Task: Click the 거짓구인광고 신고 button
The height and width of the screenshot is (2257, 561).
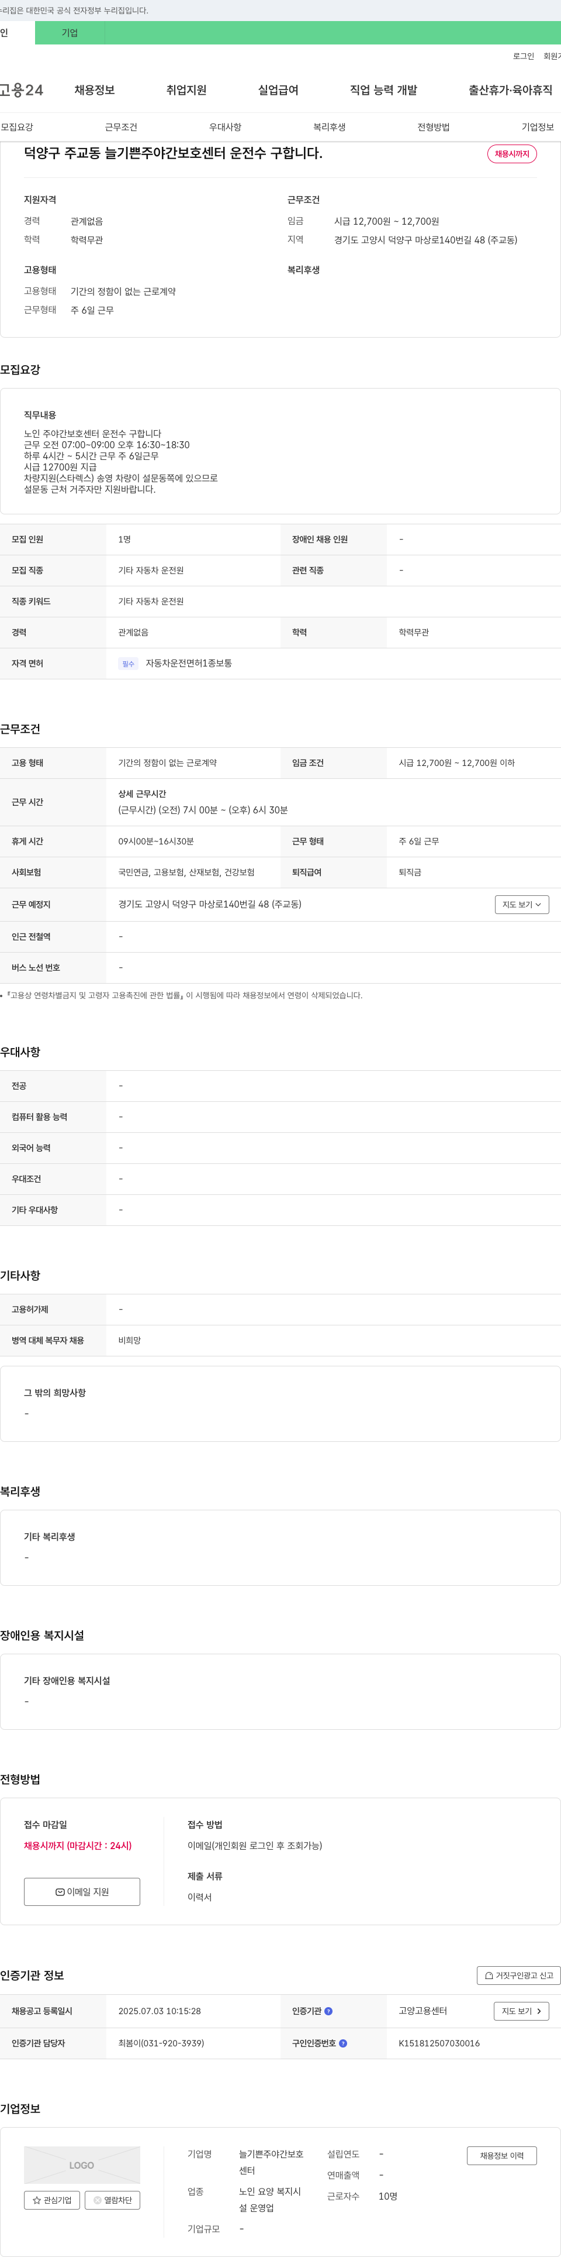Action: [519, 1975]
